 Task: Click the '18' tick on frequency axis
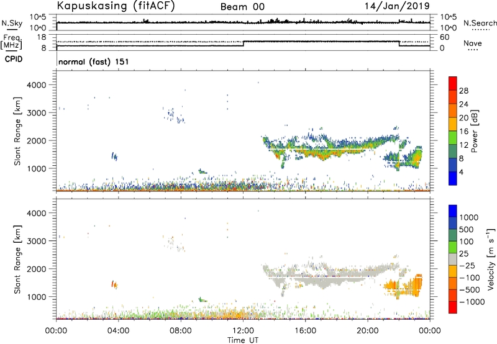pos(41,37)
